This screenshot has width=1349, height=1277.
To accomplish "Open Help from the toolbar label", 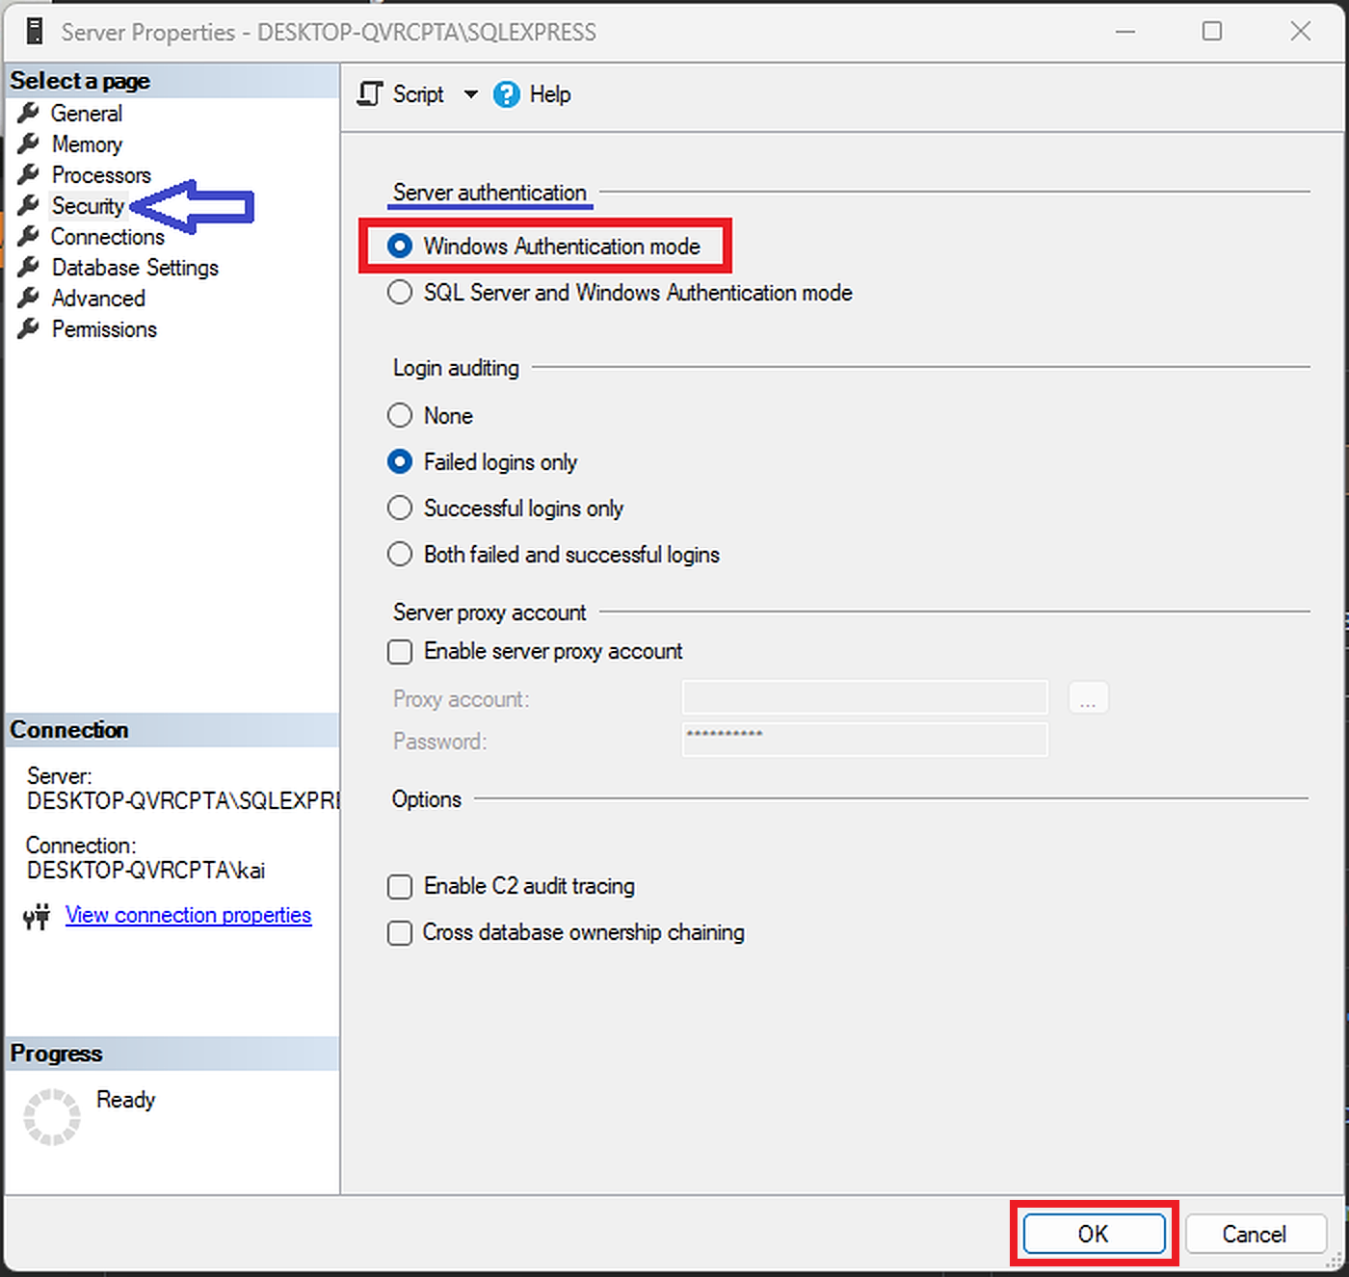I will click(550, 94).
